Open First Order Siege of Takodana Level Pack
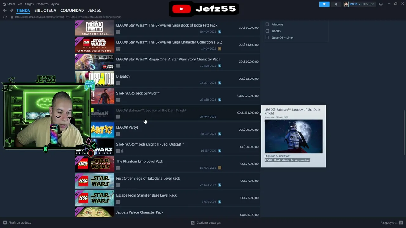Image resolution: width=406 pixels, height=228 pixels. pyautogui.click(x=167, y=181)
